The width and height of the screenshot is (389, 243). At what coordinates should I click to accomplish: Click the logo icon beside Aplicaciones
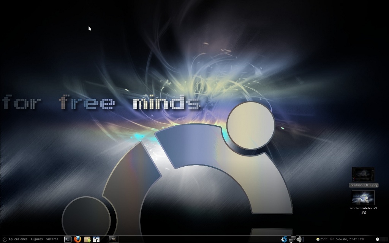[4, 239]
